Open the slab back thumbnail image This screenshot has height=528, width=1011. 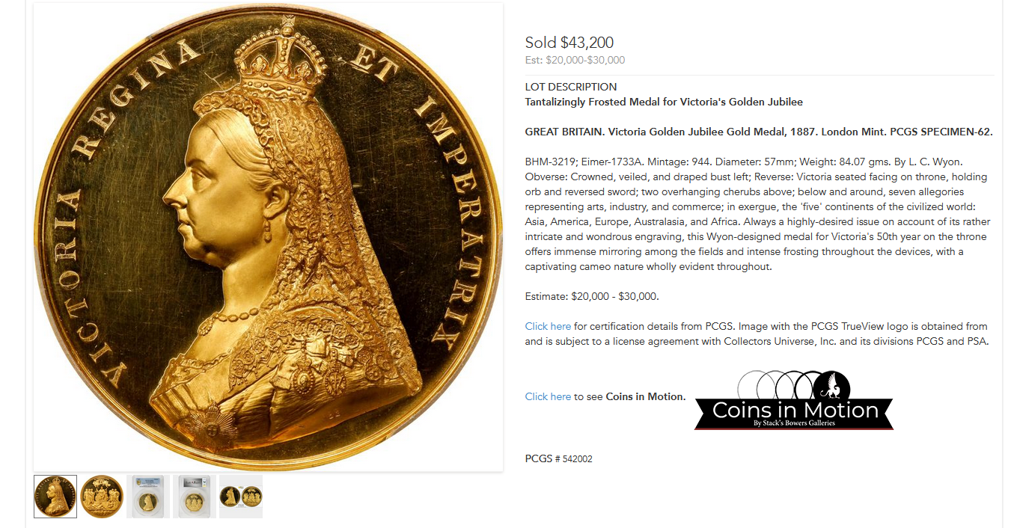pos(195,497)
